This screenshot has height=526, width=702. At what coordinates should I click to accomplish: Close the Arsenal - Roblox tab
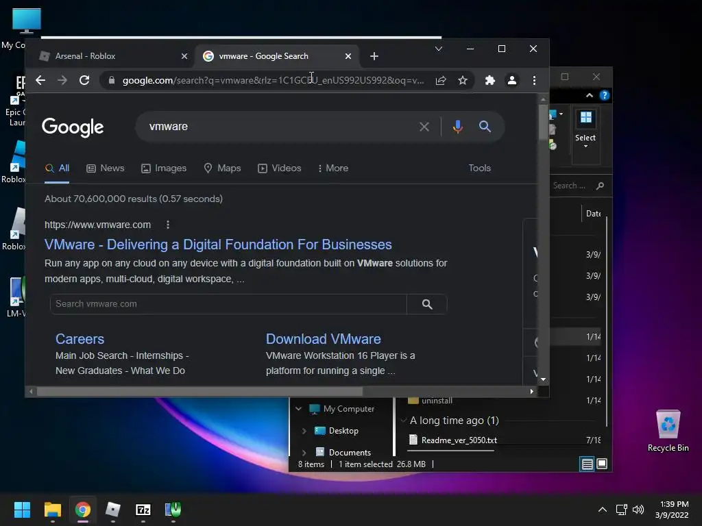point(184,56)
